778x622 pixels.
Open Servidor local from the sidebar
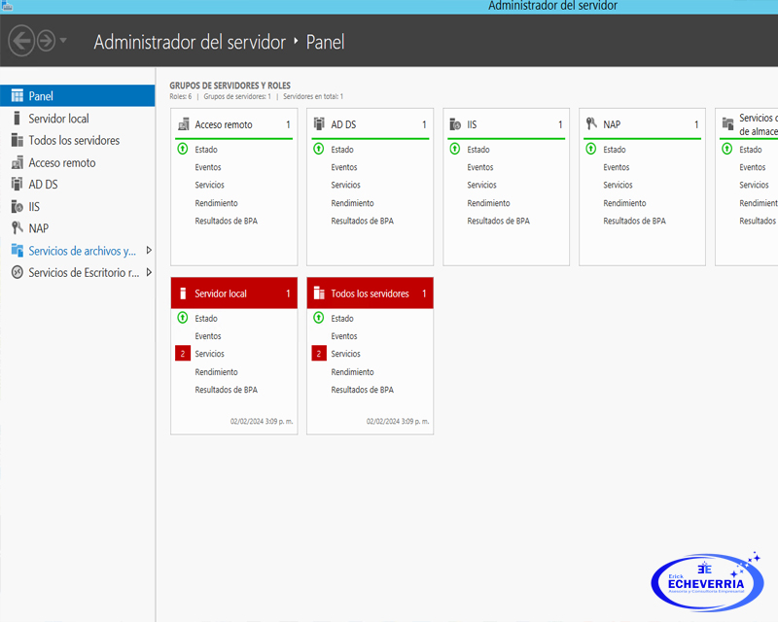pyautogui.click(x=58, y=119)
